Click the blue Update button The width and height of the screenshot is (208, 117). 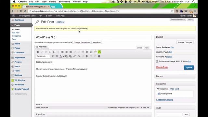coord(189,68)
